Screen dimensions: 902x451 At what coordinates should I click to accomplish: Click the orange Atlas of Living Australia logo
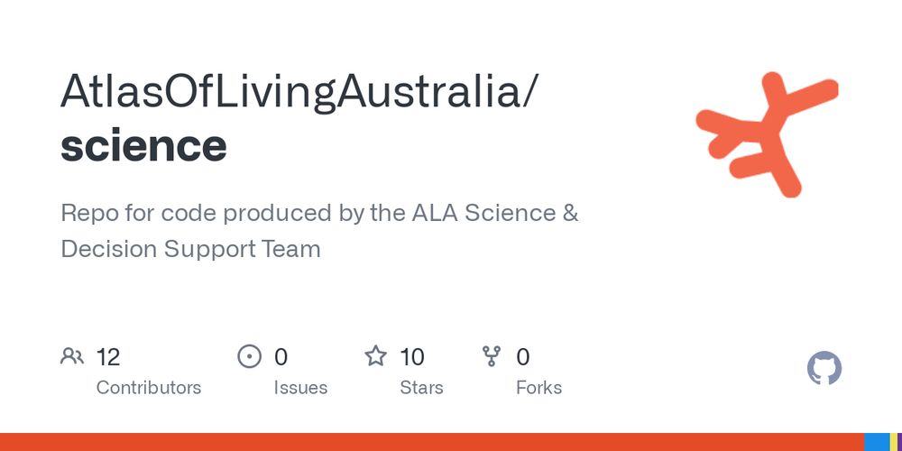click(x=767, y=134)
